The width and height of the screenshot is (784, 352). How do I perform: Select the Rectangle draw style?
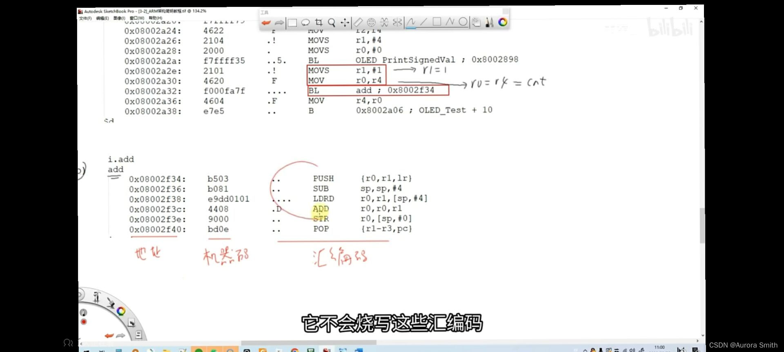pos(437,22)
